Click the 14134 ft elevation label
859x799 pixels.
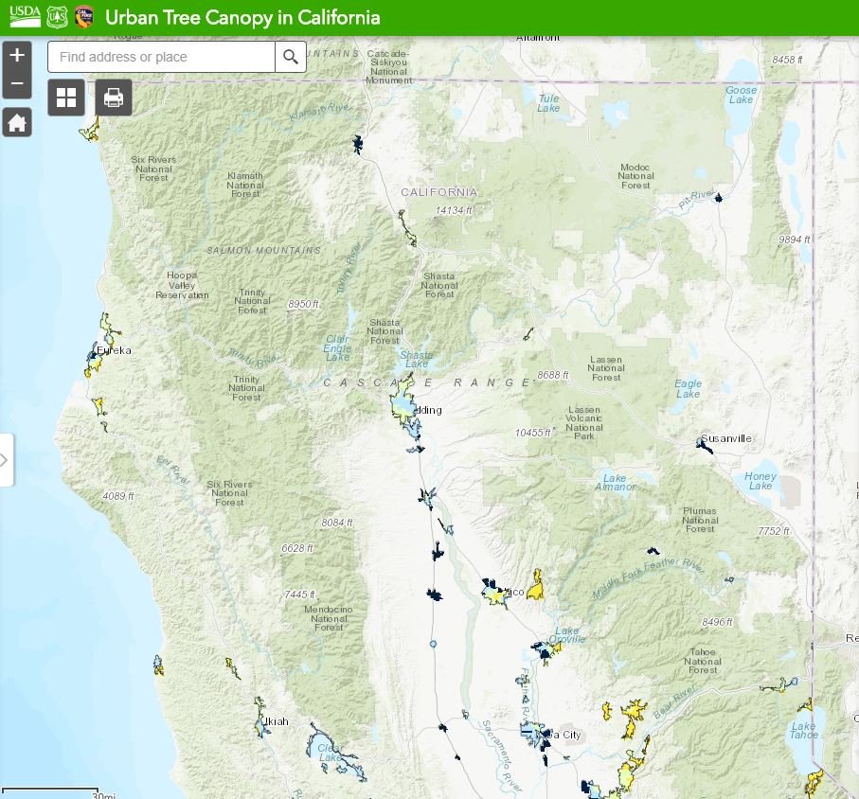point(454,210)
